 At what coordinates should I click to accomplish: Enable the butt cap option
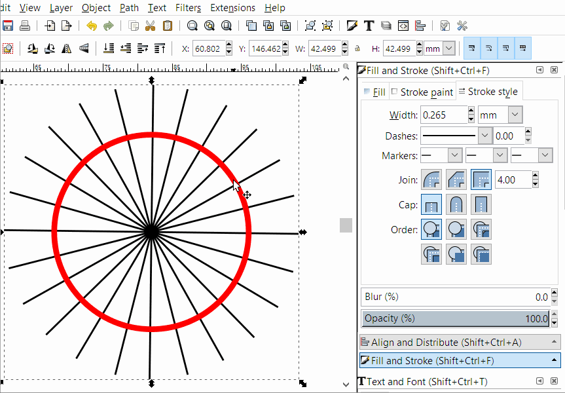[x=431, y=204]
